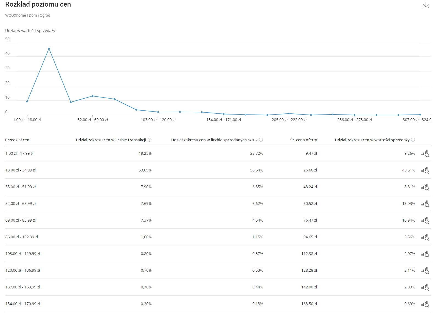This screenshot has height=318, width=436.
Task: Click the 103,00 zł - 119,99 zł range cell
Action: 23,254
